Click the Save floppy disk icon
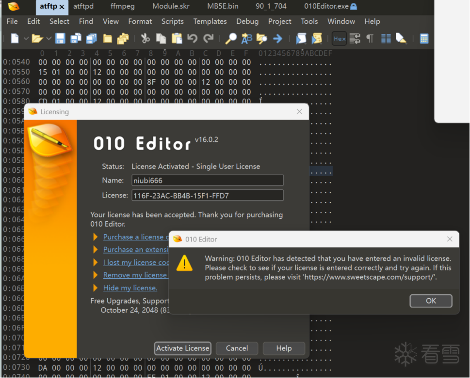The width and height of the screenshot is (470, 378). pyautogui.click(x=60, y=39)
